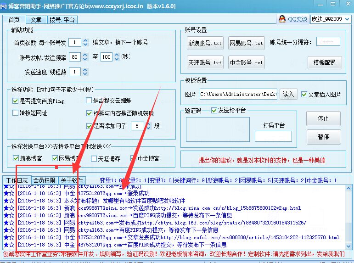Adjust stepper for 添加句子 paragraph count
The image size is (354, 263).
[x=148, y=126]
